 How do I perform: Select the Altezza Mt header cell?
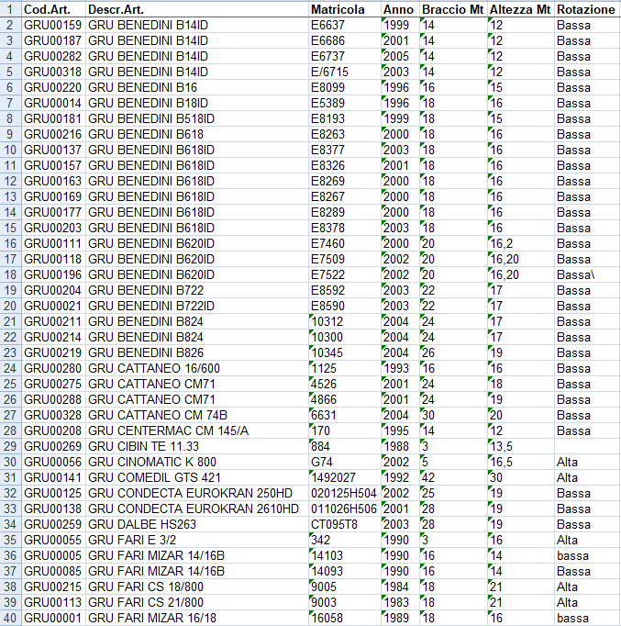coord(521,9)
